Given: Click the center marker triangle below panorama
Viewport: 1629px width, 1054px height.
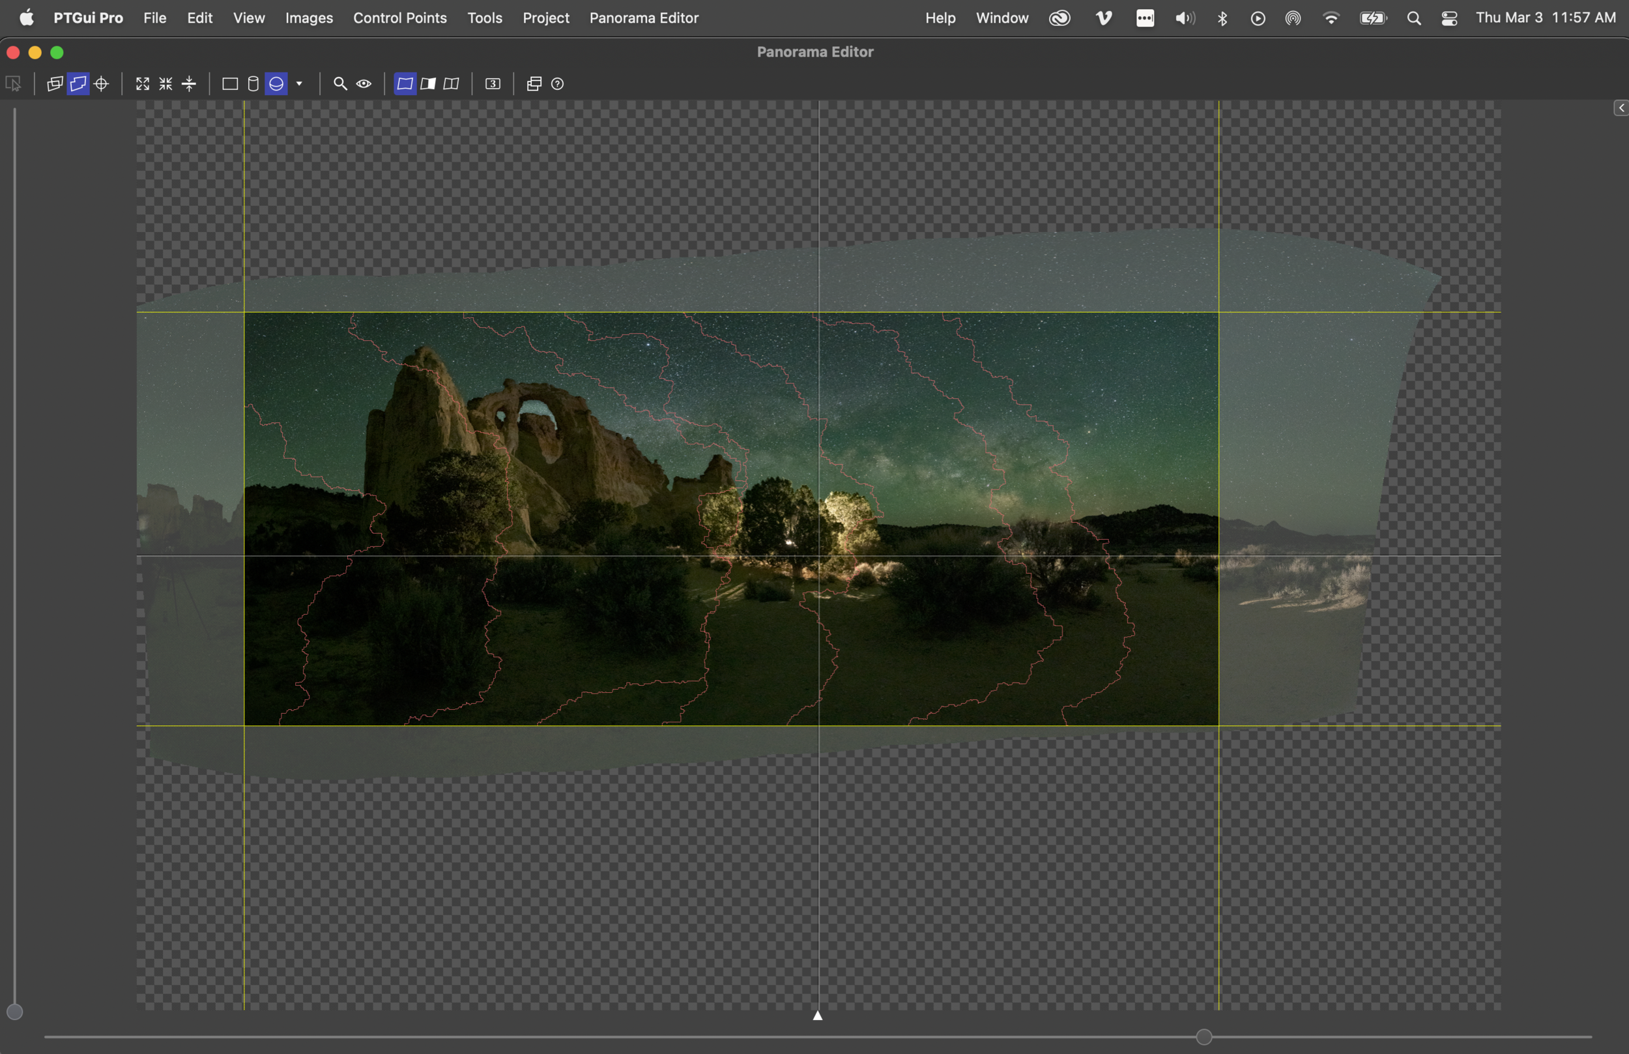Looking at the screenshot, I should (x=818, y=1016).
